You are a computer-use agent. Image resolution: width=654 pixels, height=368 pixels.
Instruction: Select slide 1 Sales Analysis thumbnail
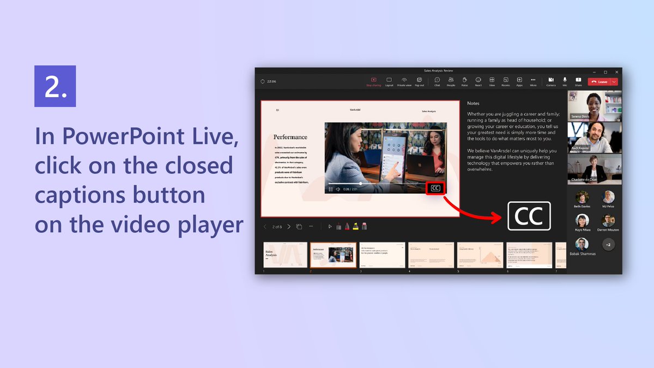pos(285,255)
